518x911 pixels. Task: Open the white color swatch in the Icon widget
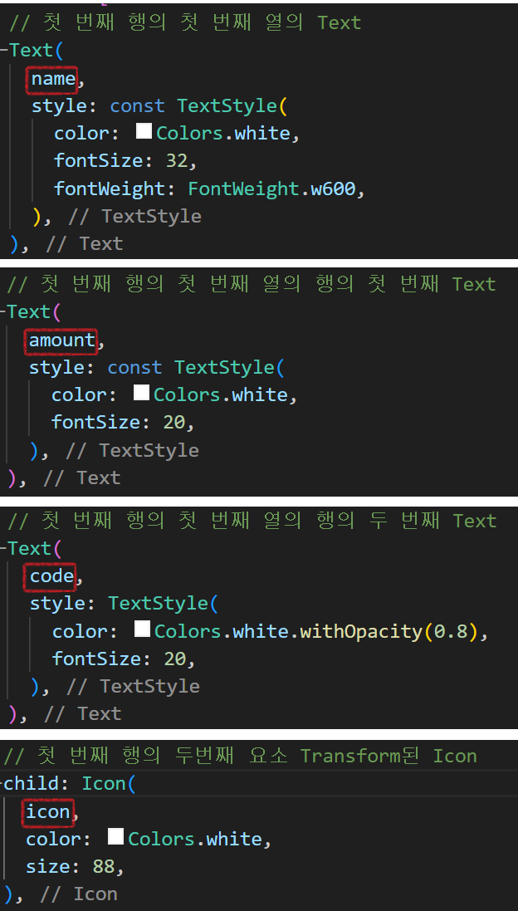coord(116,836)
